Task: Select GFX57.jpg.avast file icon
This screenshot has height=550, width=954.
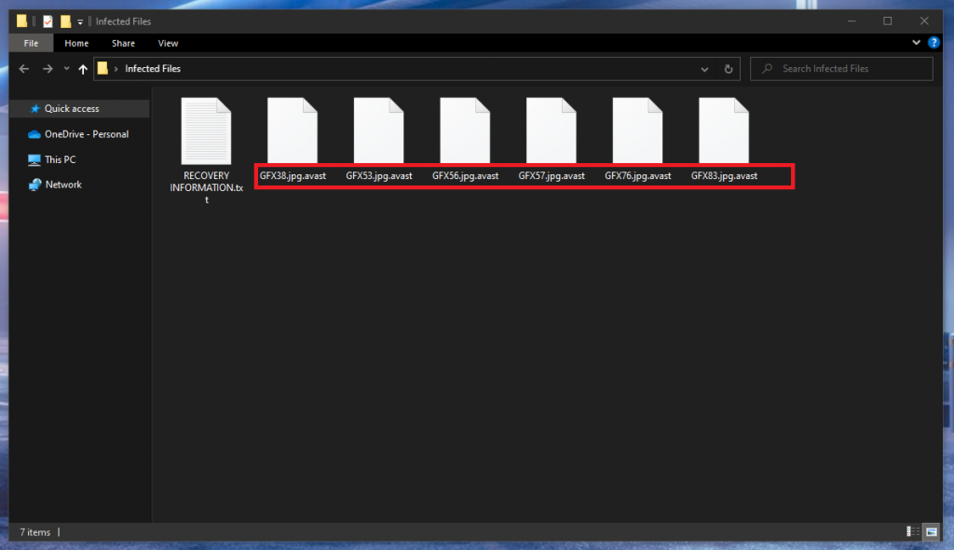Action: click(x=552, y=131)
